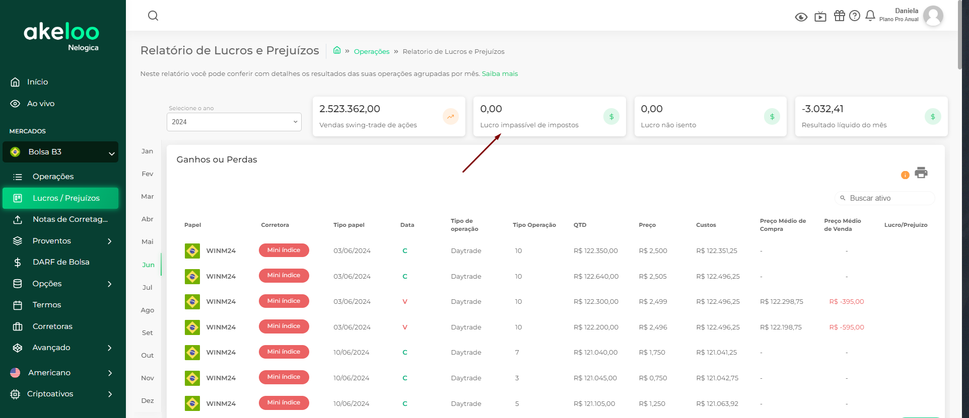Click the Proventos layers icon
The height and width of the screenshot is (418, 969).
(x=18, y=241)
